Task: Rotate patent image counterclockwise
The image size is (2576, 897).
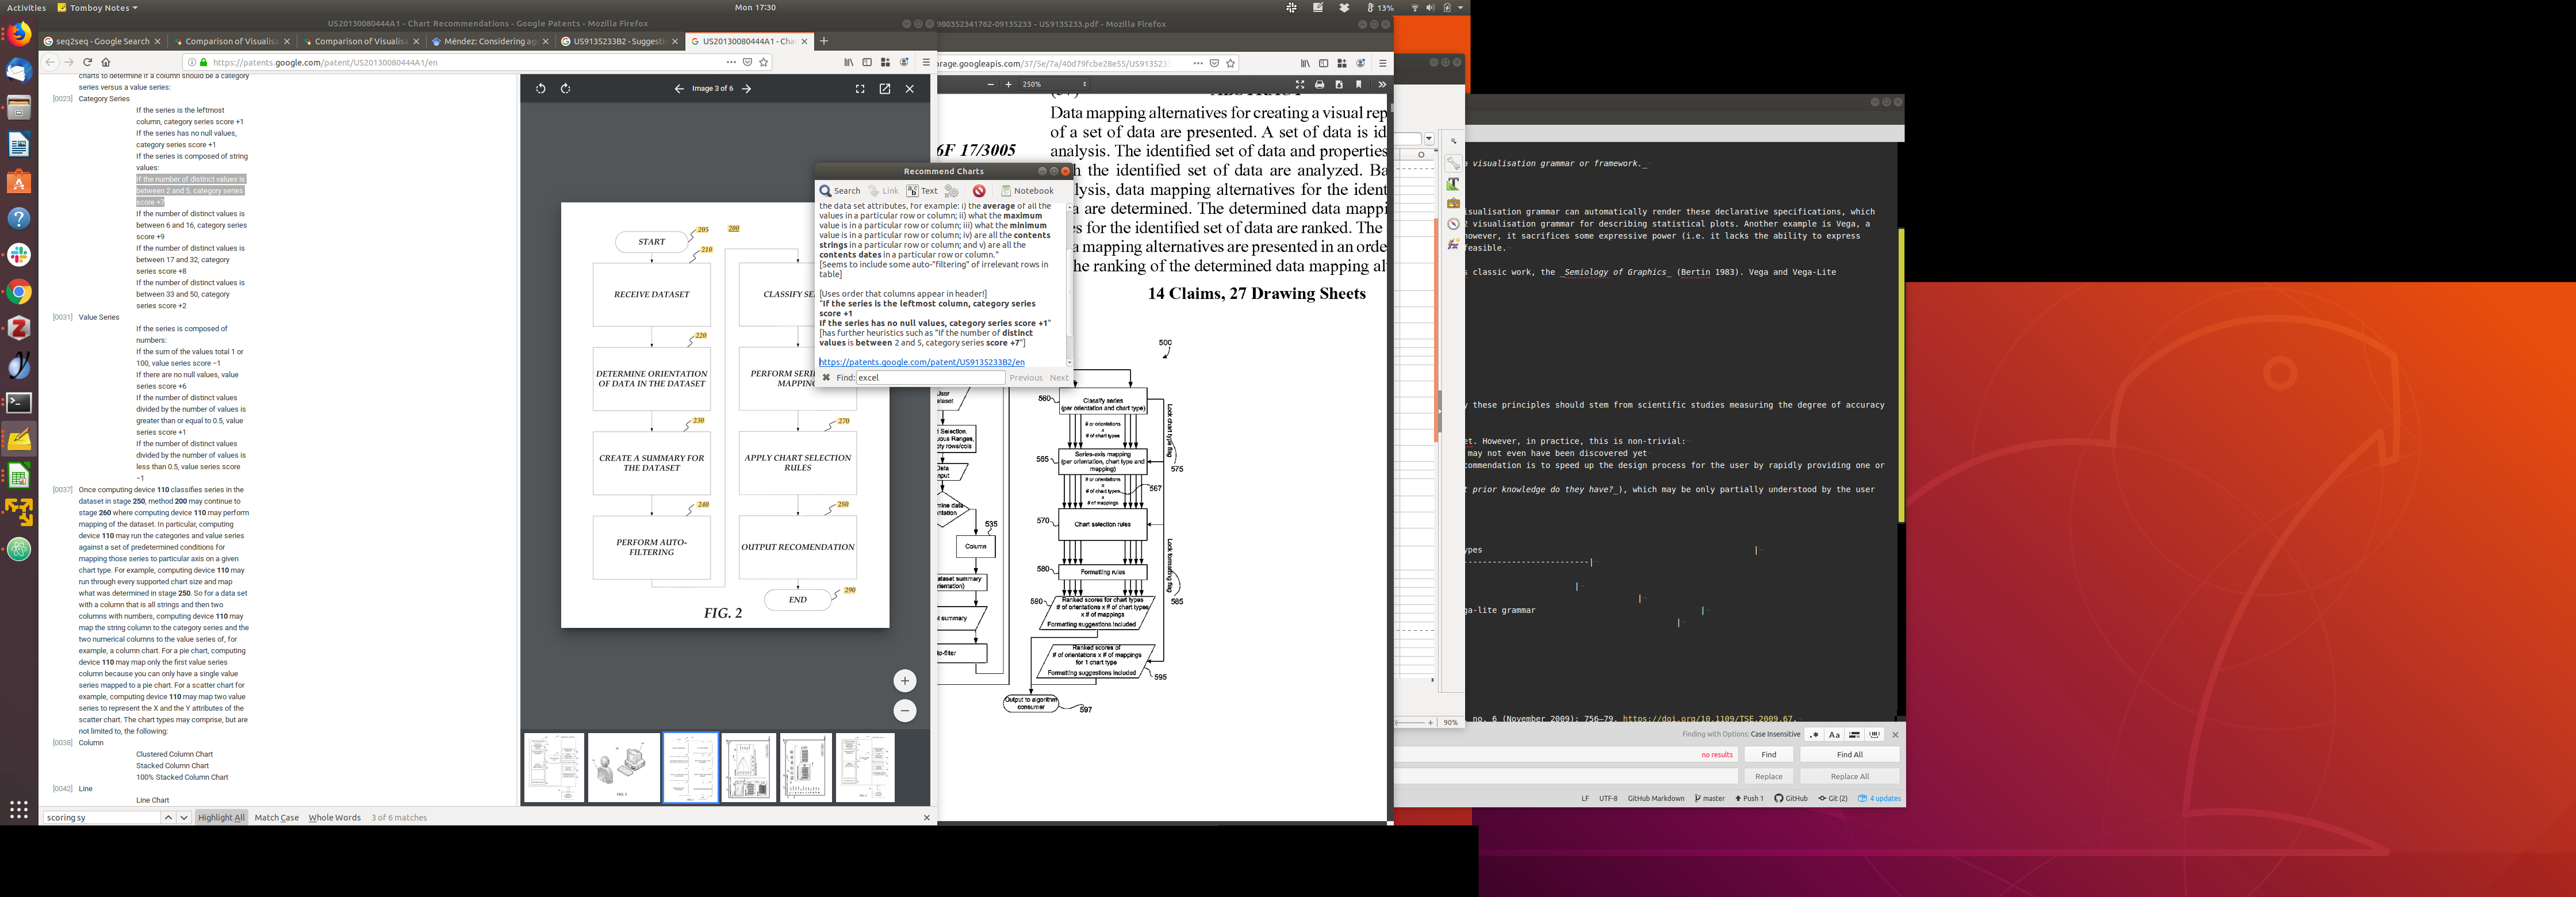Action: (x=540, y=89)
